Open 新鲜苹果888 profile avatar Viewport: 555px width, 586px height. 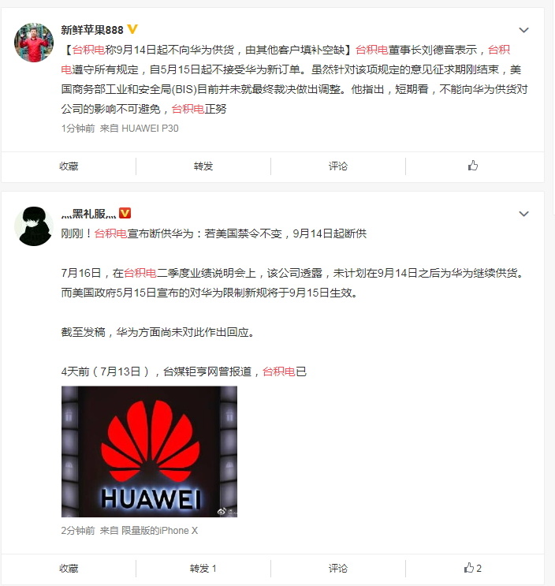click(x=34, y=43)
